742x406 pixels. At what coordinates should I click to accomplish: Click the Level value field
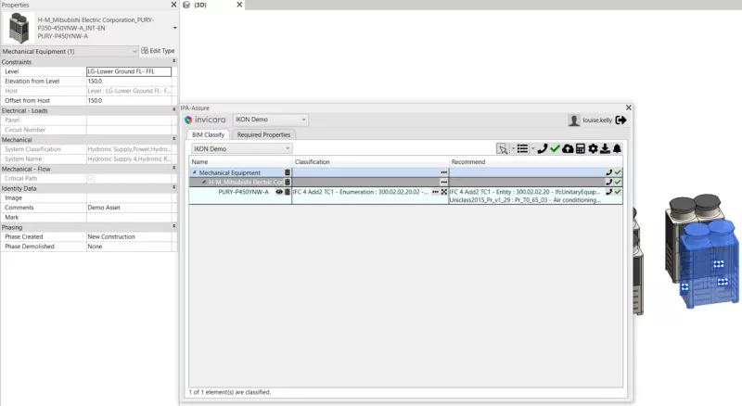[129, 71]
